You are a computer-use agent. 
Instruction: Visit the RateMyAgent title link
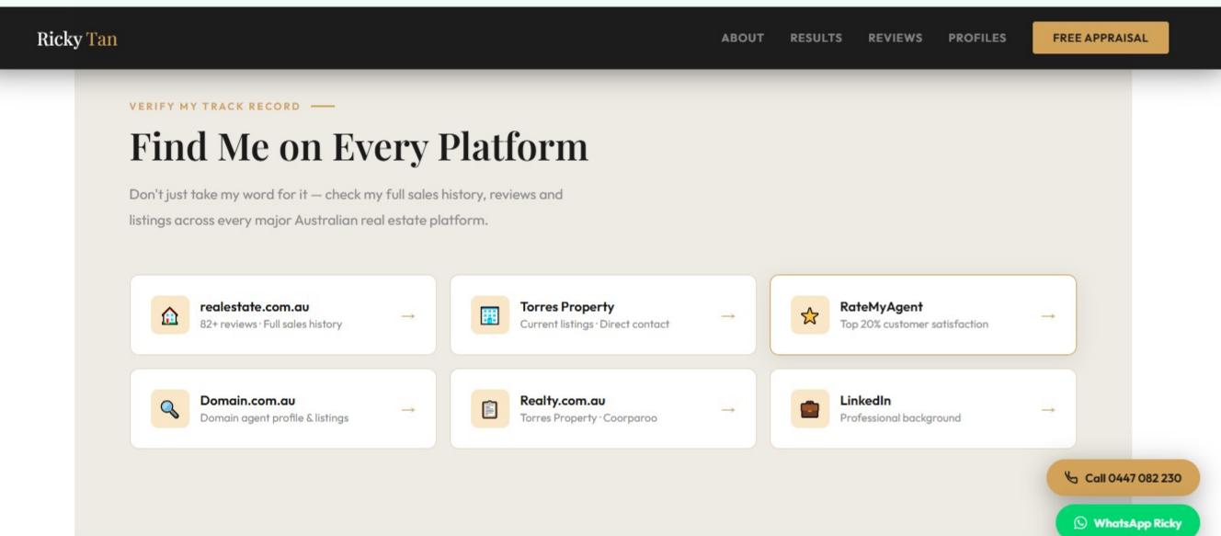(x=881, y=307)
